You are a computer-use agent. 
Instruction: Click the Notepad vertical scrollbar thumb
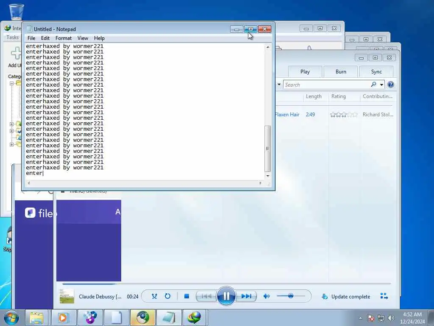click(x=267, y=149)
